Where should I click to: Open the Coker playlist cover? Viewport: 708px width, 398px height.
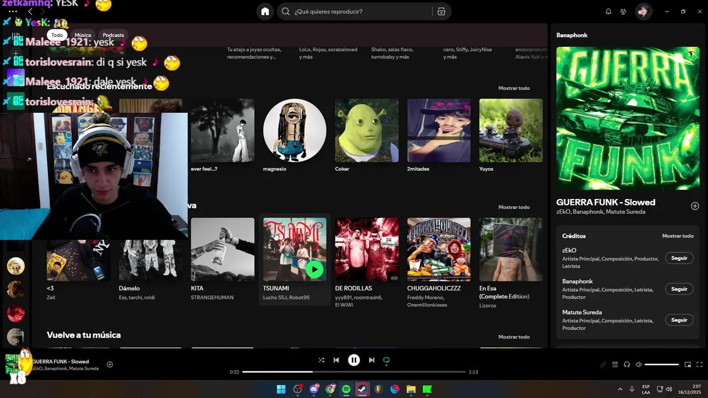pyautogui.click(x=367, y=130)
